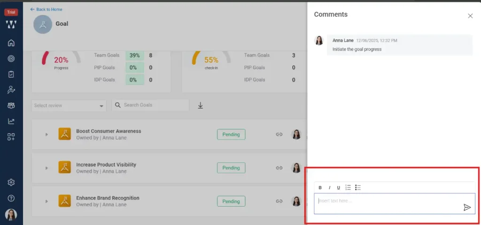Image resolution: width=481 pixels, height=225 pixels.
Task: Click owner avatar on Enhance Brand Recognition row
Action: coord(296,202)
